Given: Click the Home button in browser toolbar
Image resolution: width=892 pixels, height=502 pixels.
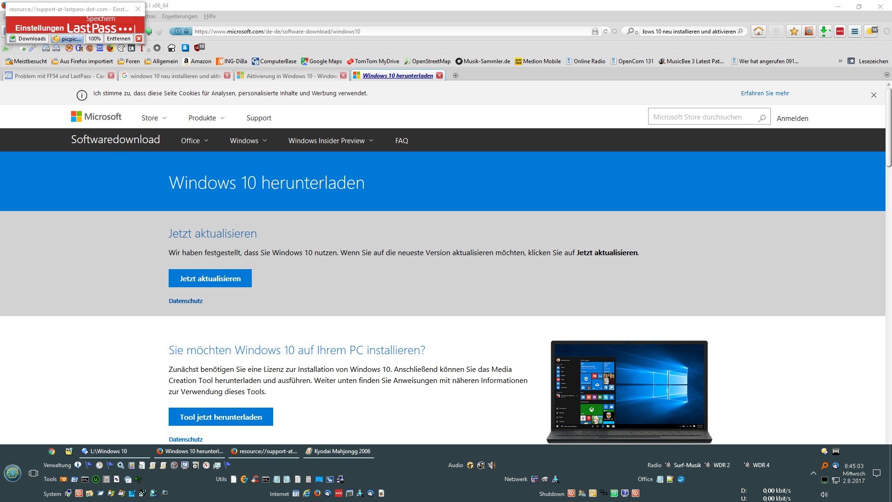Looking at the screenshot, I should coord(759,31).
